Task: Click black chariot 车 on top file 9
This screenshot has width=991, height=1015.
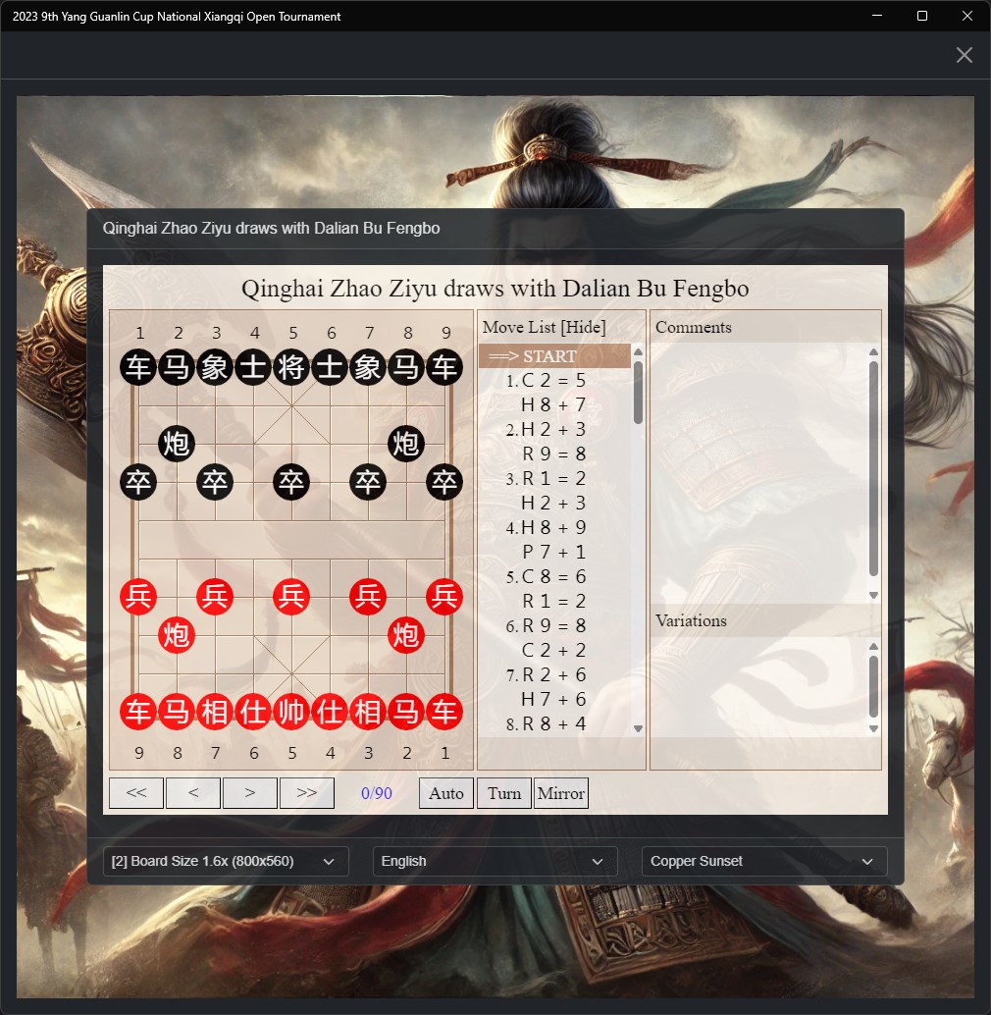Action: pos(444,367)
